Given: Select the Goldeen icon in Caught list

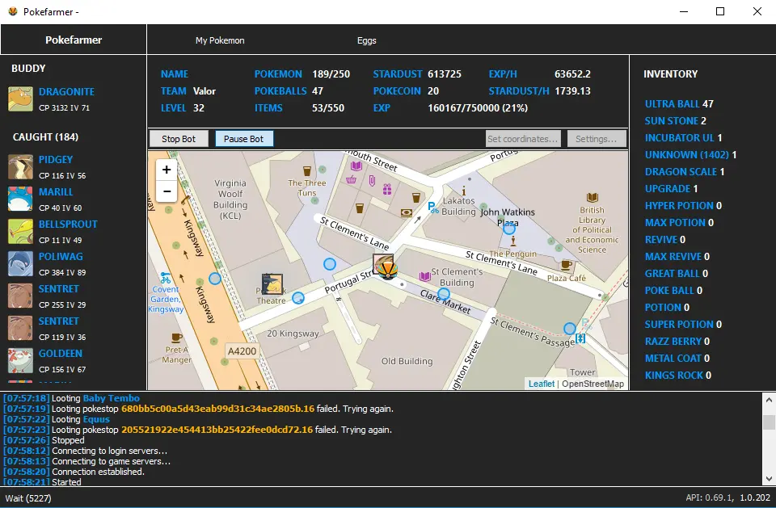Looking at the screenshot, I should point(20,360).
